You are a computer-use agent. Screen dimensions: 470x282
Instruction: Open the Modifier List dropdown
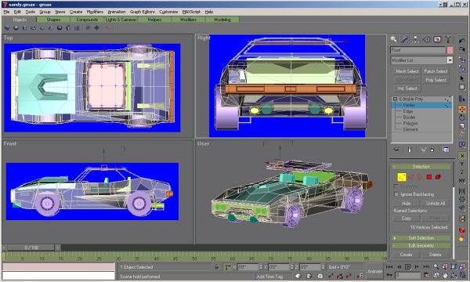point(421,60)
